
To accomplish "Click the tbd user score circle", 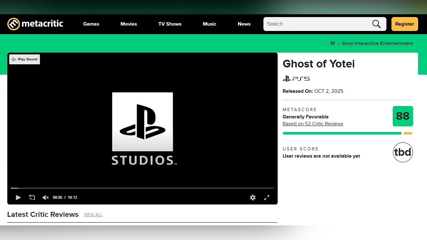I will pyautogui.click(x=403, y=152).
